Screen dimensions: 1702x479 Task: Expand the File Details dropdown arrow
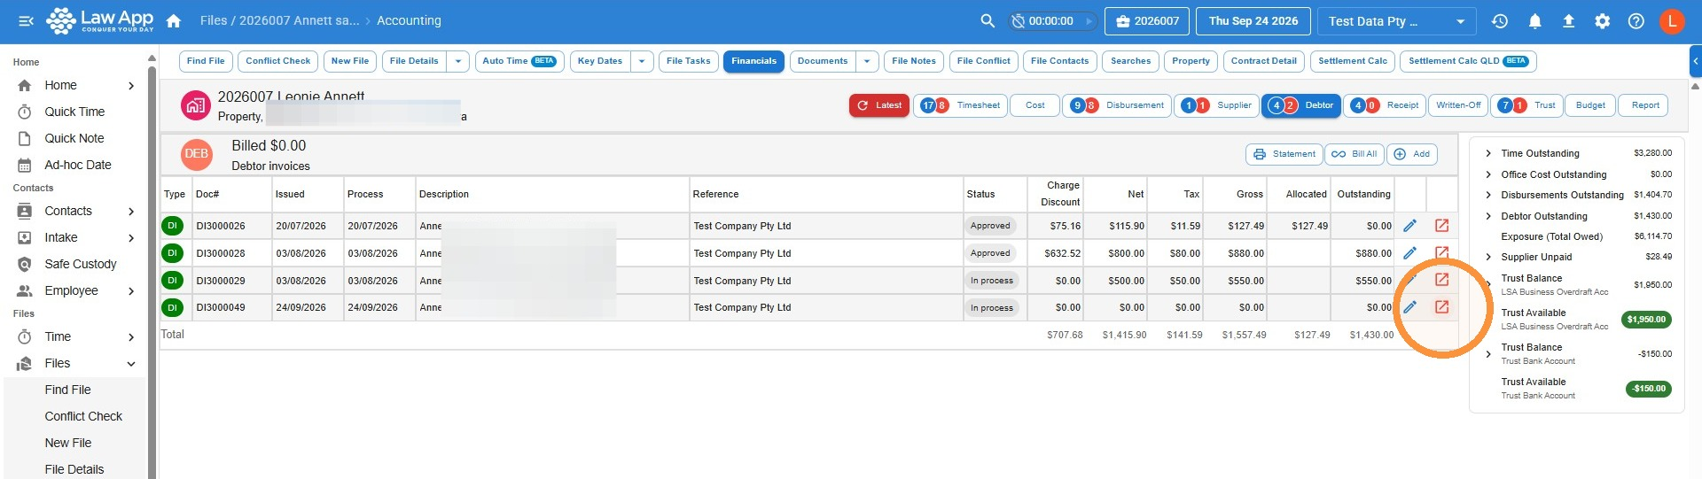(x=457, y=61)
